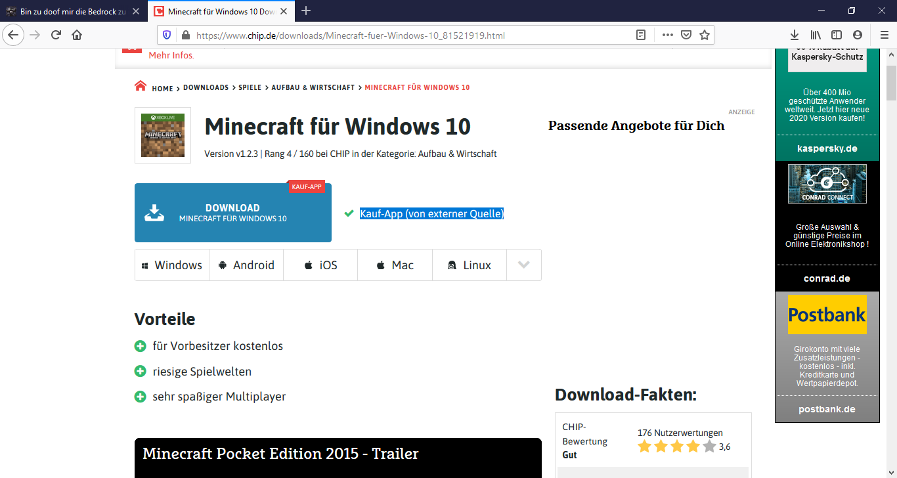Click the forward navigation arrow
The image size is (897, 478).
(35, 35)
